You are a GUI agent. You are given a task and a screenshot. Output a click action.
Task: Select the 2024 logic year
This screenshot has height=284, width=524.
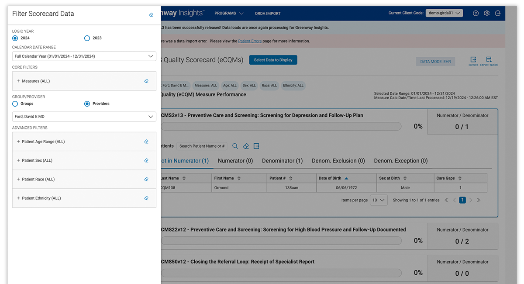(x=15, y=38)
